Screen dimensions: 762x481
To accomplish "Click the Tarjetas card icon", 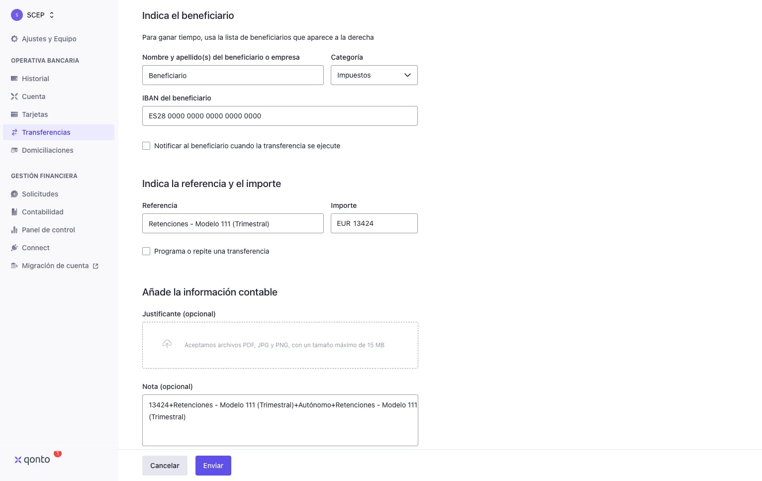I will pyautogui.click(x=14, y=114).
